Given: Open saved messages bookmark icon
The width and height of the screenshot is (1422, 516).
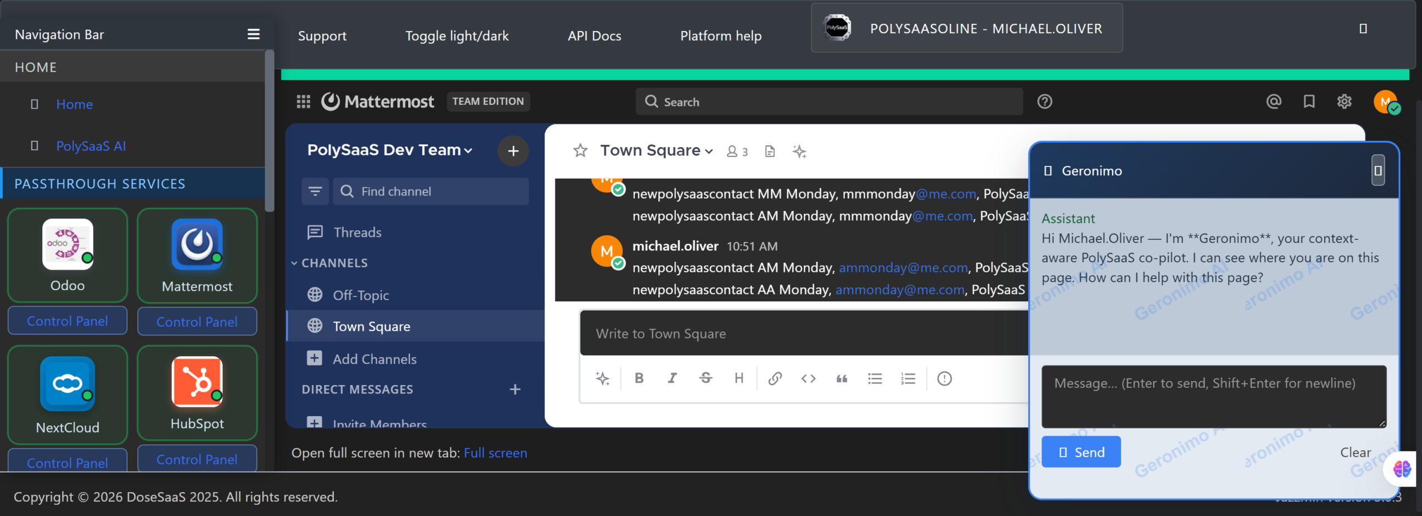Looking at the screenshot, I should (1309, 102).
